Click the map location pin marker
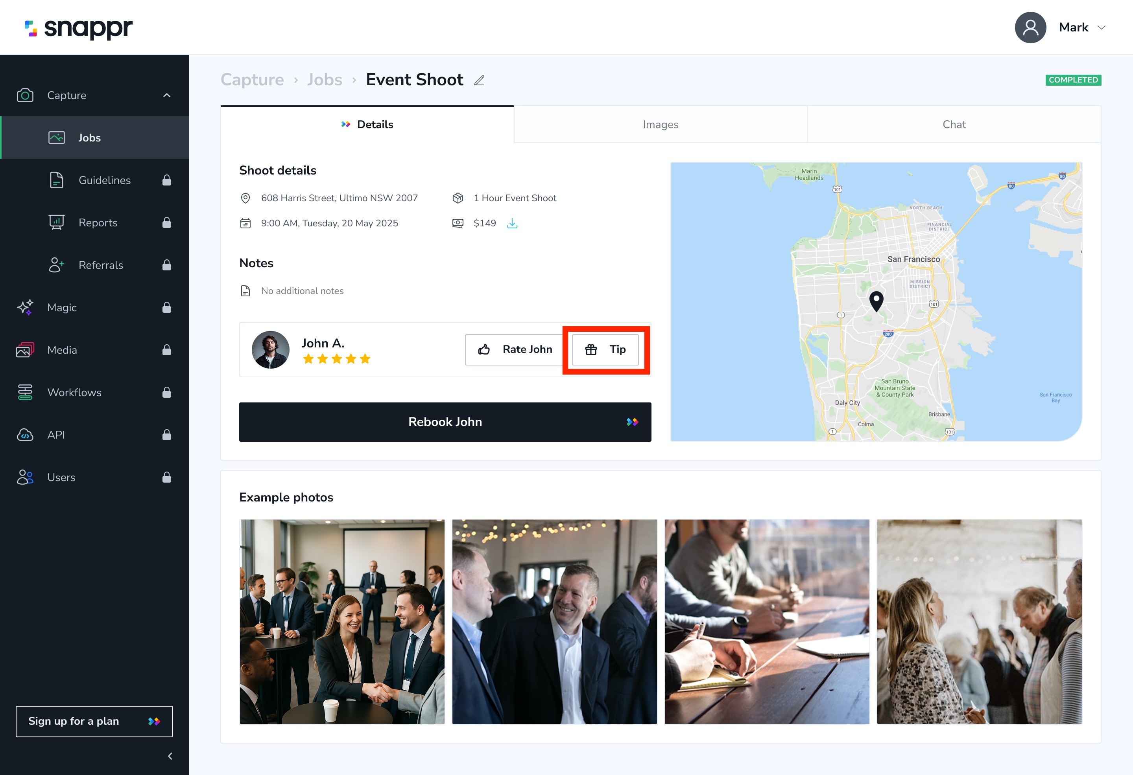The width and height of the screenshot is (1133, 775). click(876, 300)
